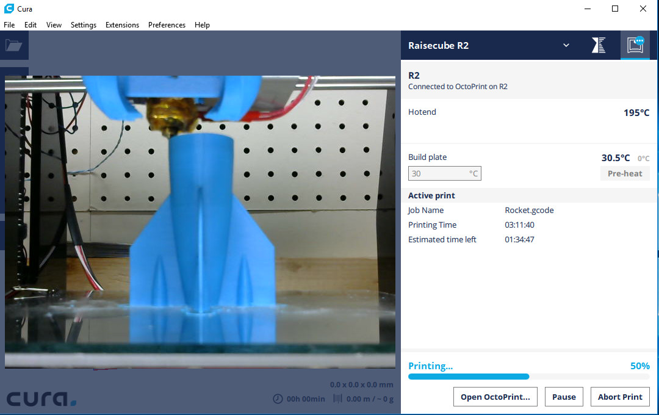Open the Extensions menu
The height and width of the screenshot is (415, 659).
[122, 25]
